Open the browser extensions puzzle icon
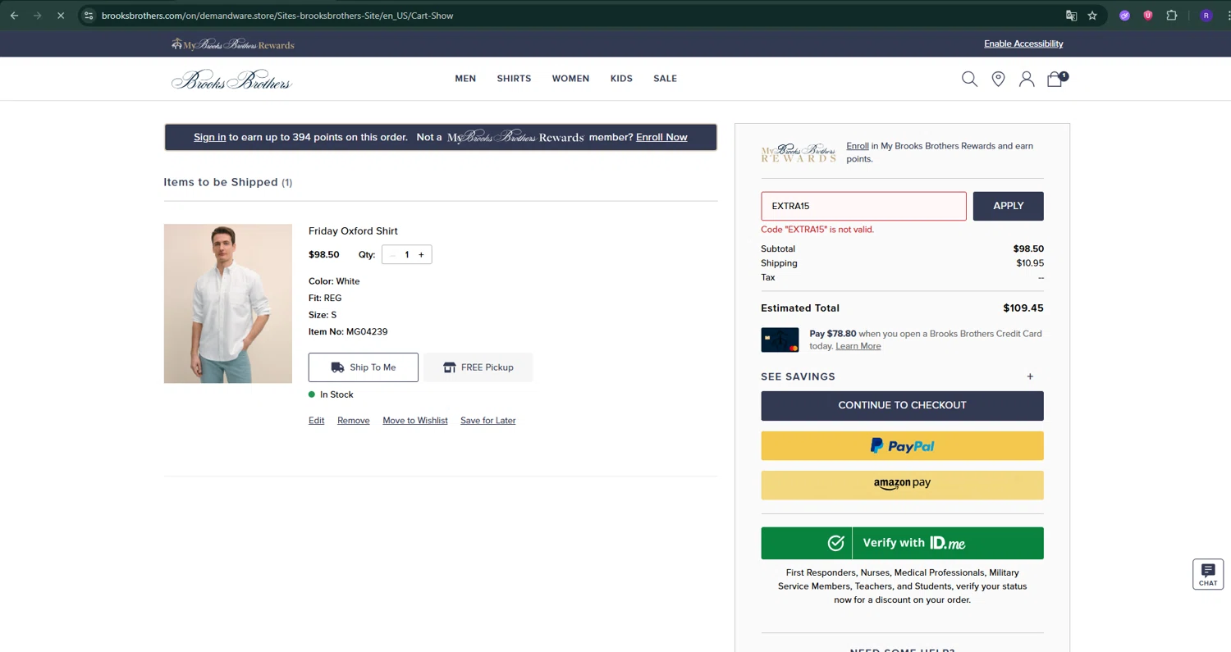Screen dimensions: 1231x652 click(1171, 16)
